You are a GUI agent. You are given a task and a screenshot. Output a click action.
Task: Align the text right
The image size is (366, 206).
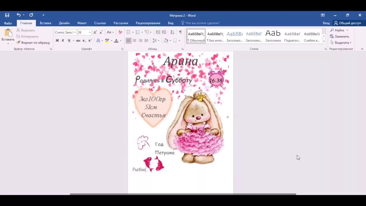[140, 41]
